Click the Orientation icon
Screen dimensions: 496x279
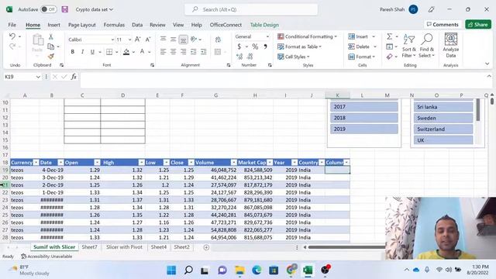(x=194, y=40)
